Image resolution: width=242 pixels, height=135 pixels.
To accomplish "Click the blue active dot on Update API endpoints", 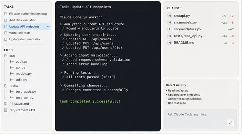I will pos(48,27).
